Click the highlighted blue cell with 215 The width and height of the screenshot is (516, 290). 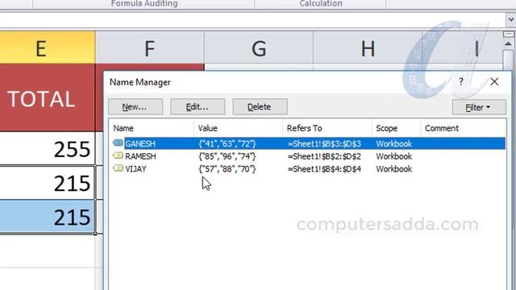coord(48,217)
